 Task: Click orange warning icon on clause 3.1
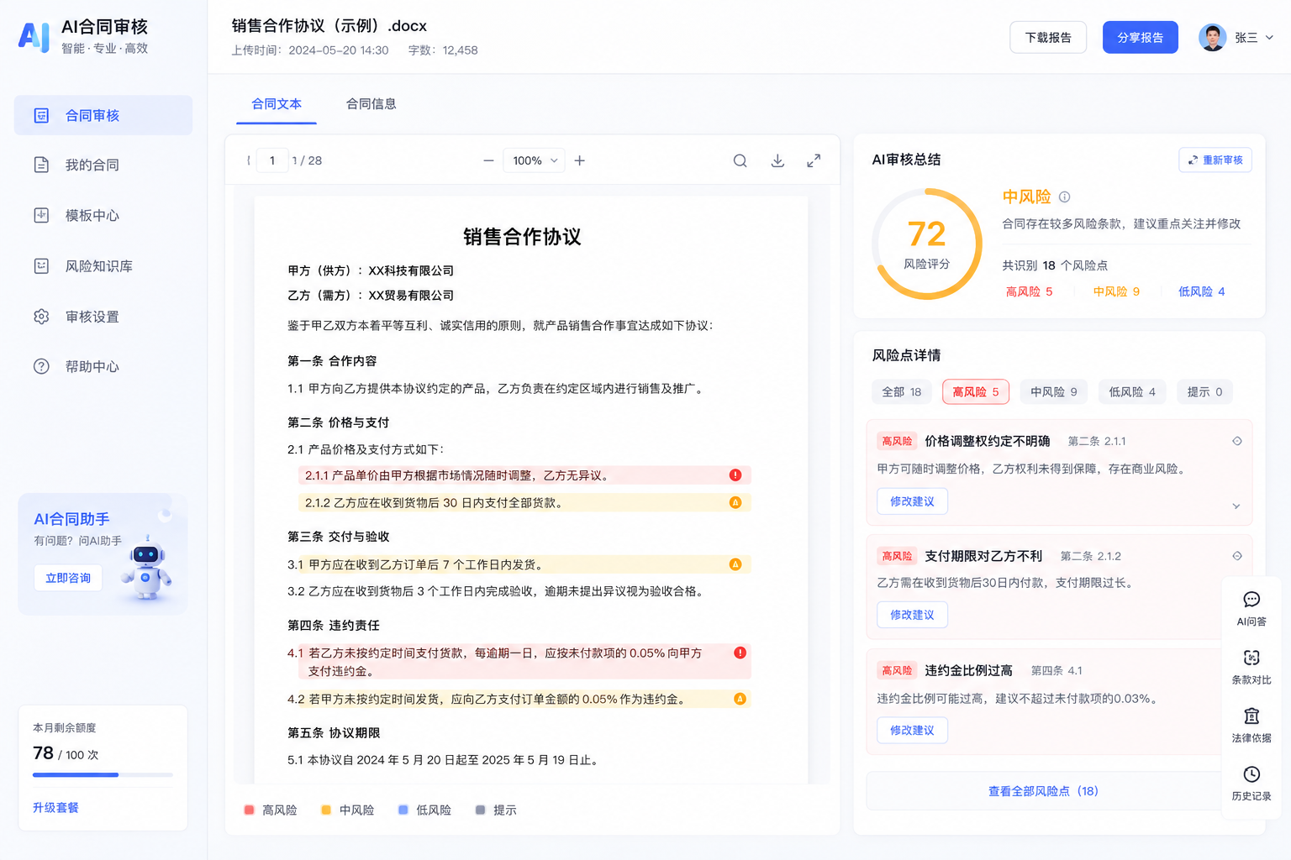[x=735, y=564]
